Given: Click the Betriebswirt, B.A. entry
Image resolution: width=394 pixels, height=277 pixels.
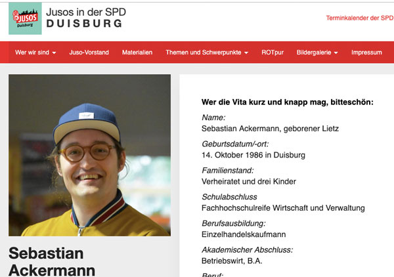Looking at the screenshot, I should (232, 261).
